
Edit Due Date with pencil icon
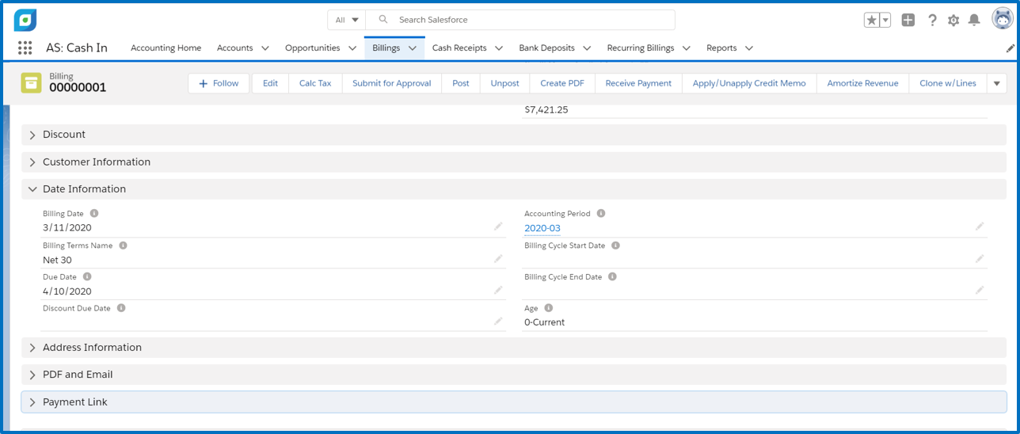[x=498, y=290]
